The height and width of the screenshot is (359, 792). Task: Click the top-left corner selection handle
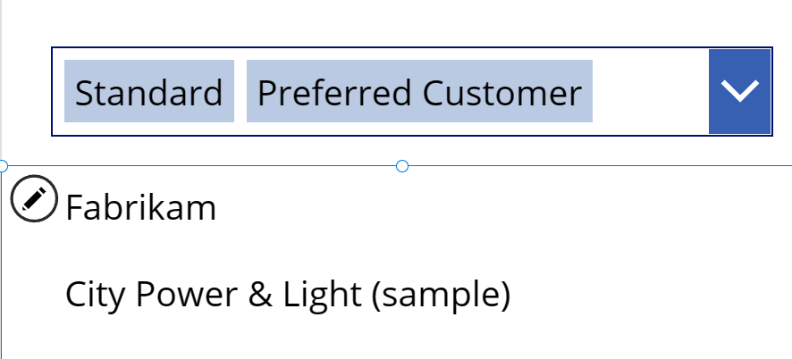coord(2,165)
